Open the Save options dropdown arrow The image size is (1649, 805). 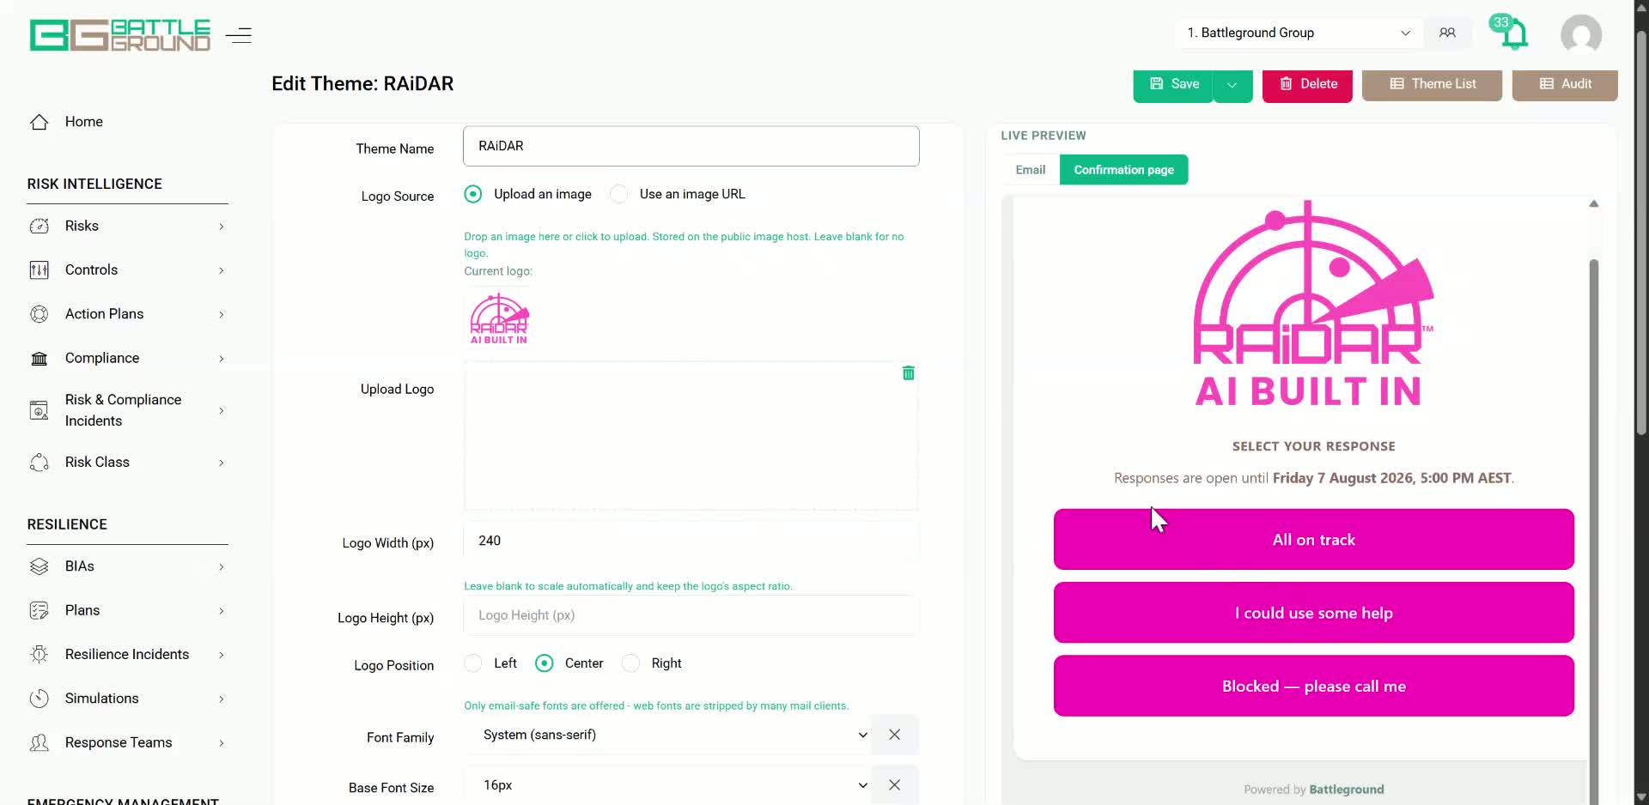[1232, 84]
